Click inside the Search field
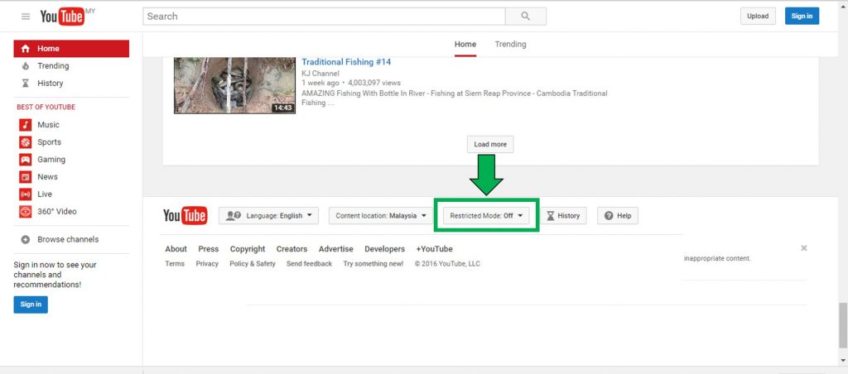This screenshot has width=848, height=374. coord(323,16)
